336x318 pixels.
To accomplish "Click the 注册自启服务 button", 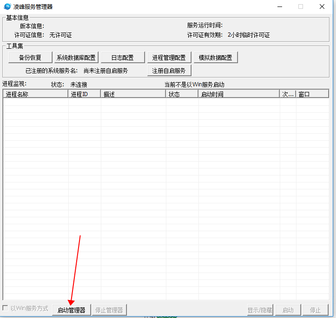I will point(169,71).
